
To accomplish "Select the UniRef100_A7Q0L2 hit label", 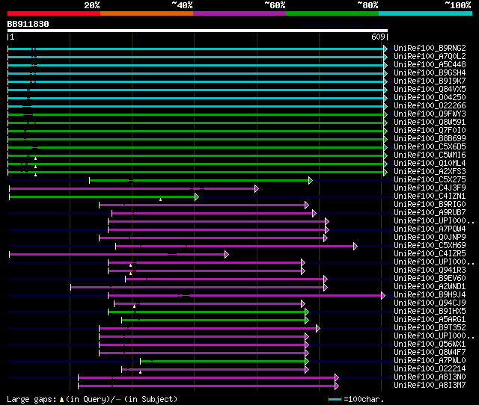I will click(x=430, y=57).
